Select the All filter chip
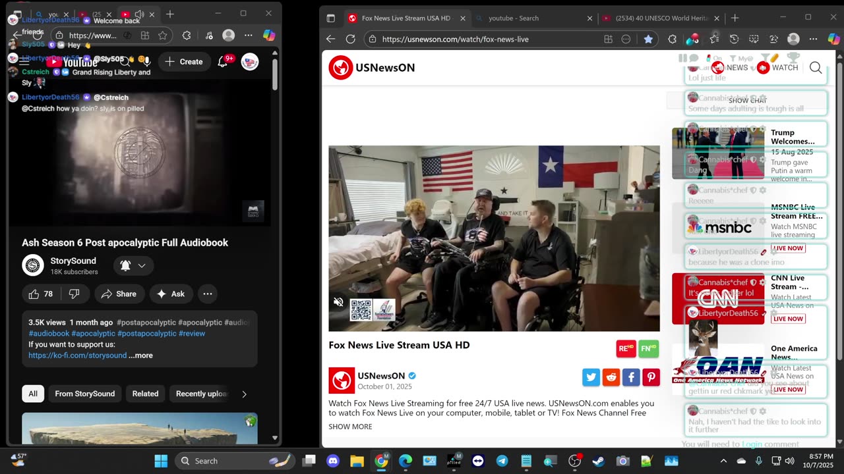The image size is (844, 474). point(33,394)
